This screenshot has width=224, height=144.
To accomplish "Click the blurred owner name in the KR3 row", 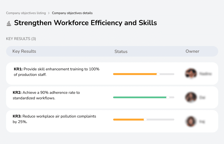I will [202, 122].
